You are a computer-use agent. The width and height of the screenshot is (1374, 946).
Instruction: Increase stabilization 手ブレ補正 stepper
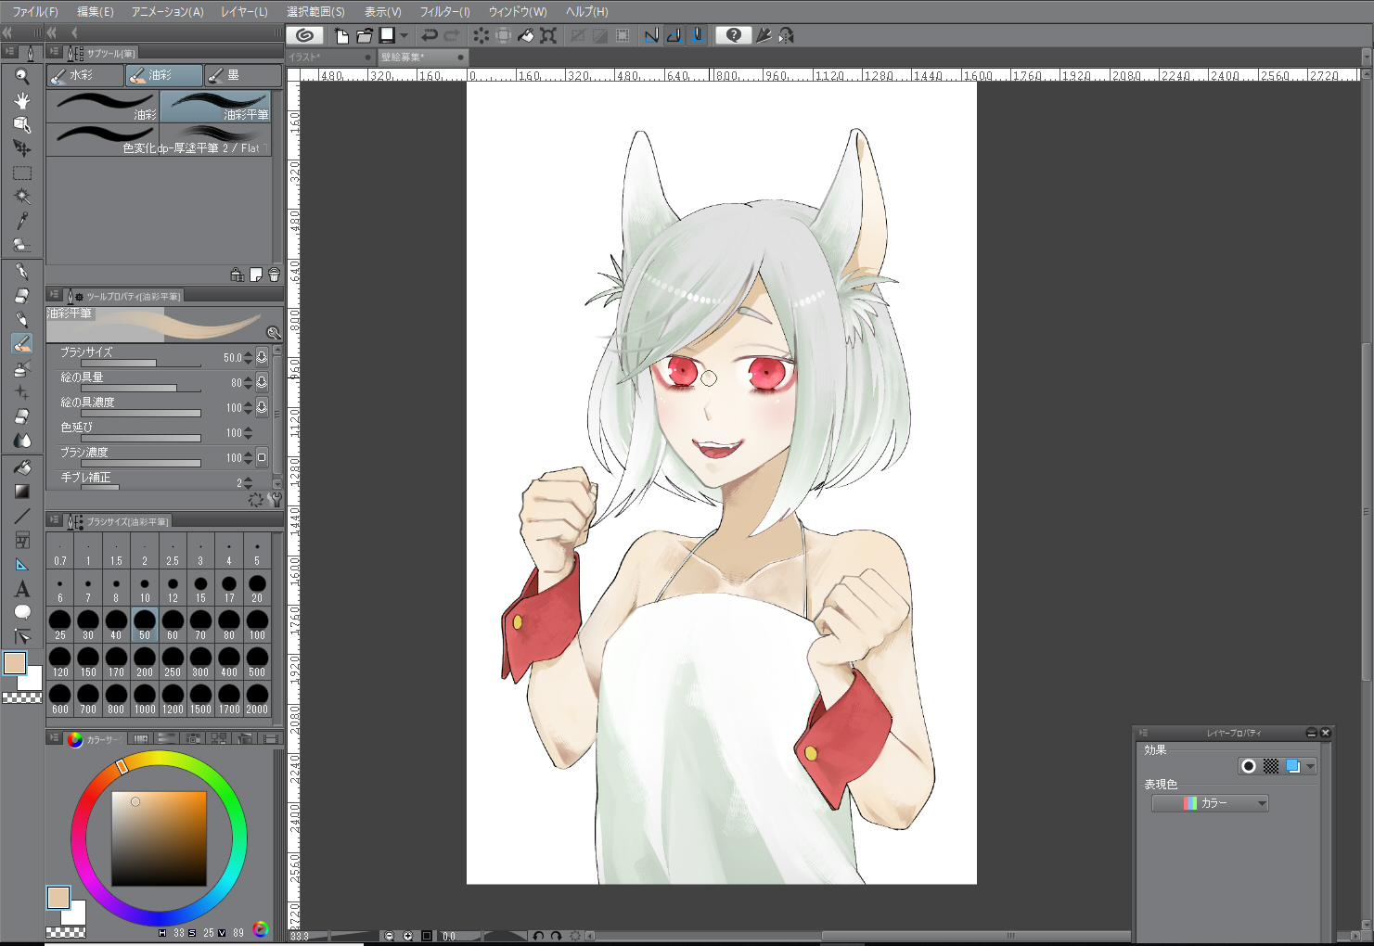(248, 479)
